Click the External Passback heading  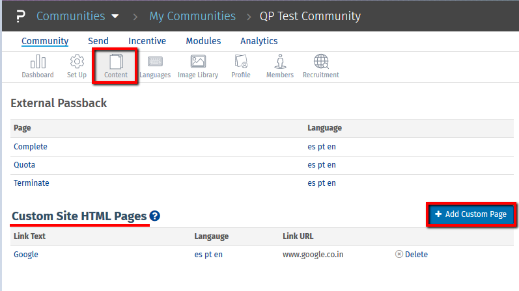pos(59,103)
